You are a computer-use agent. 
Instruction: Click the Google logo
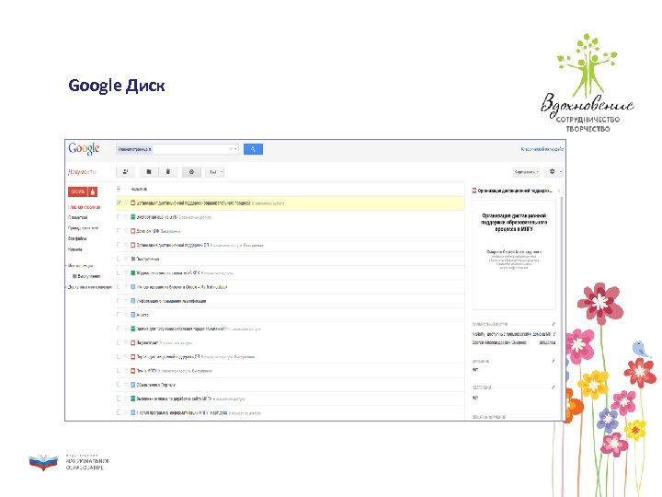(84, 149)
